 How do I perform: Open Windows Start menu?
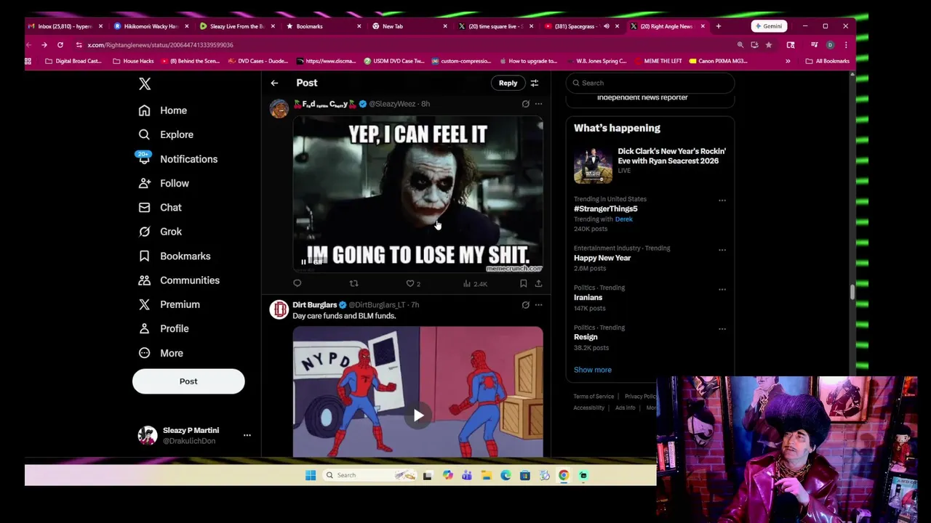311,475
